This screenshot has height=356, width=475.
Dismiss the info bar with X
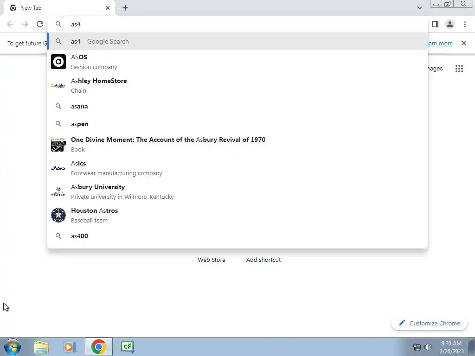463,43
